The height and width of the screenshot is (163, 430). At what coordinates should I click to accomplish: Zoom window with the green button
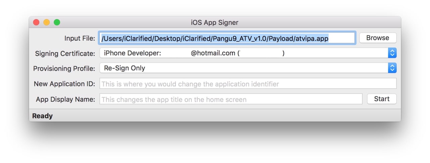coord(57,23)
